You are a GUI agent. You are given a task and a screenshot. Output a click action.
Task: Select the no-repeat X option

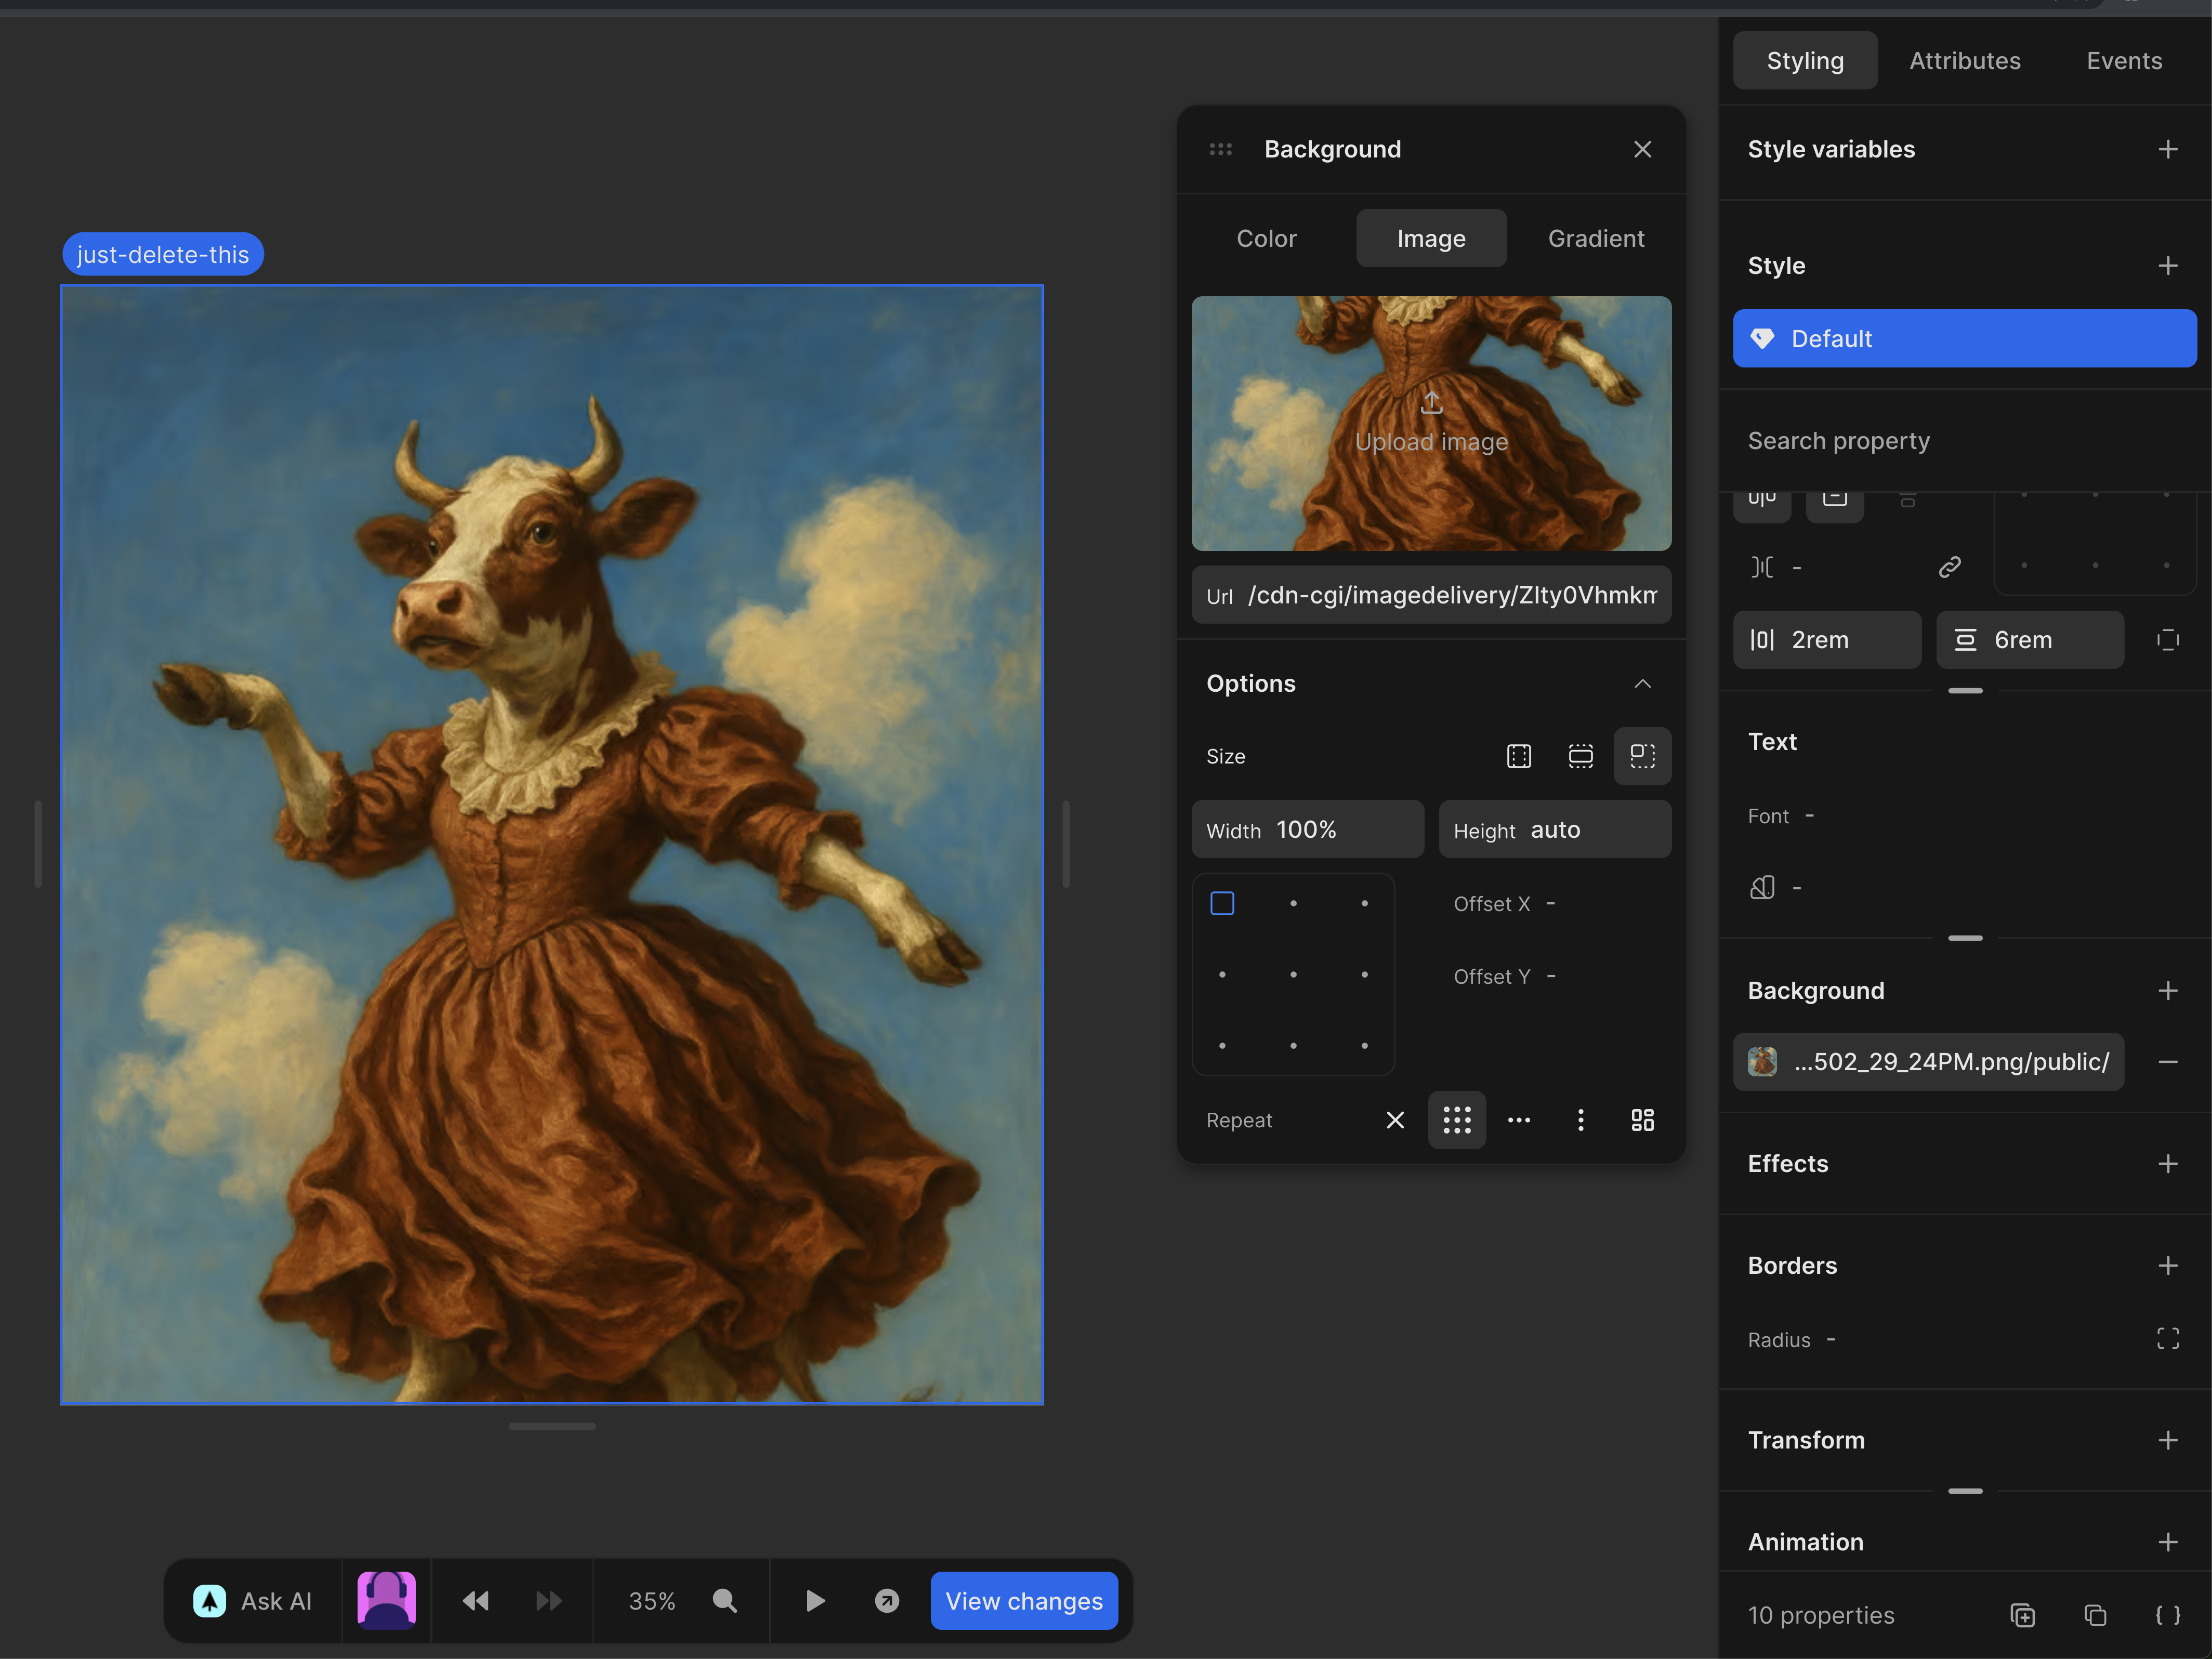[1395, 1120]
